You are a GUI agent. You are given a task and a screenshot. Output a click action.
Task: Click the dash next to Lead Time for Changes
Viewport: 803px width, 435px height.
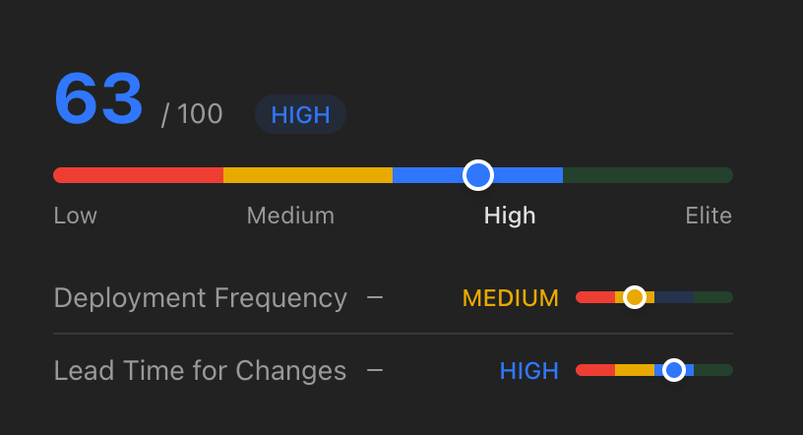coord(375,370)
